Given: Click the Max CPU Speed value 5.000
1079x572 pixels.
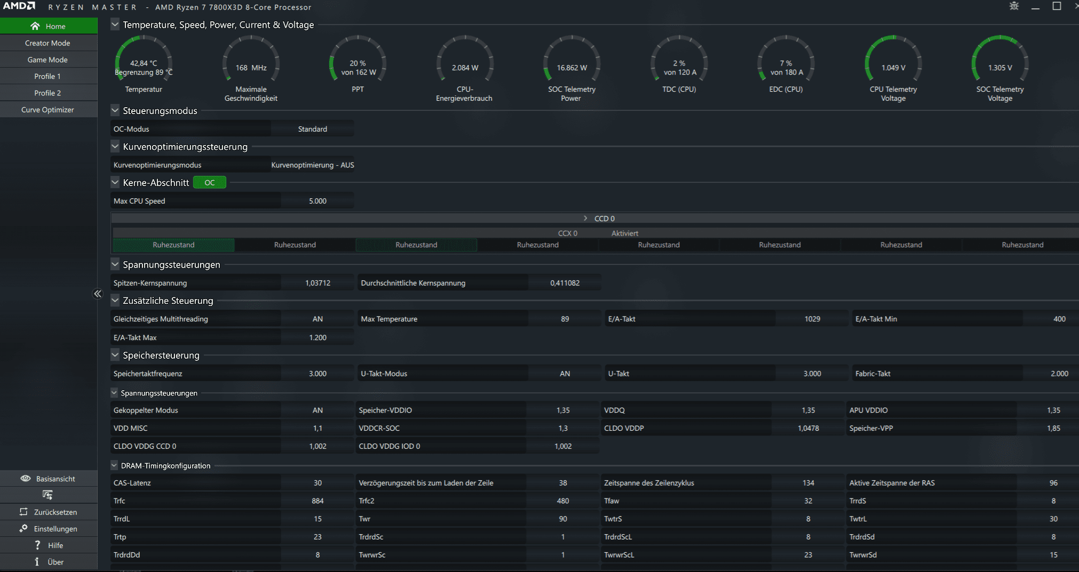Looking at the screenshot, I should (x=318, y=201).
